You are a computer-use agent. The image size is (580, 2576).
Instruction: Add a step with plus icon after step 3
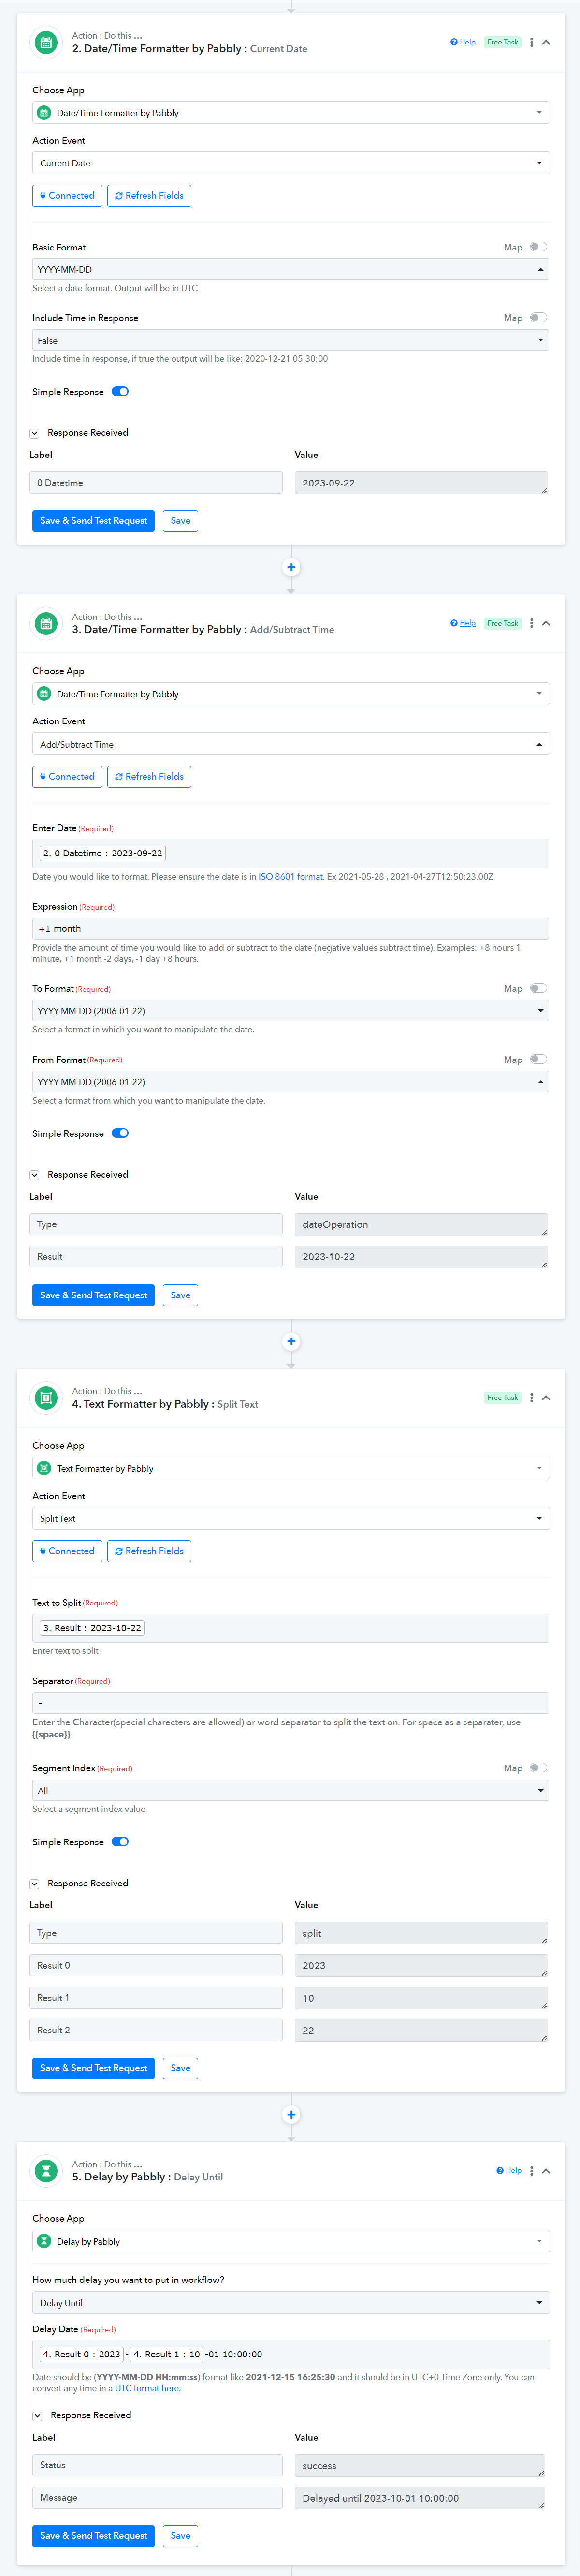(291, 1341)
